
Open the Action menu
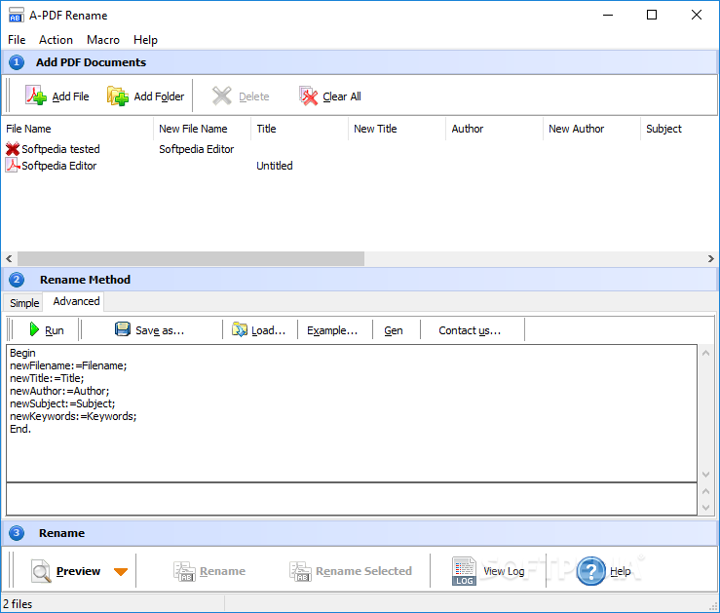click(56, 40)
